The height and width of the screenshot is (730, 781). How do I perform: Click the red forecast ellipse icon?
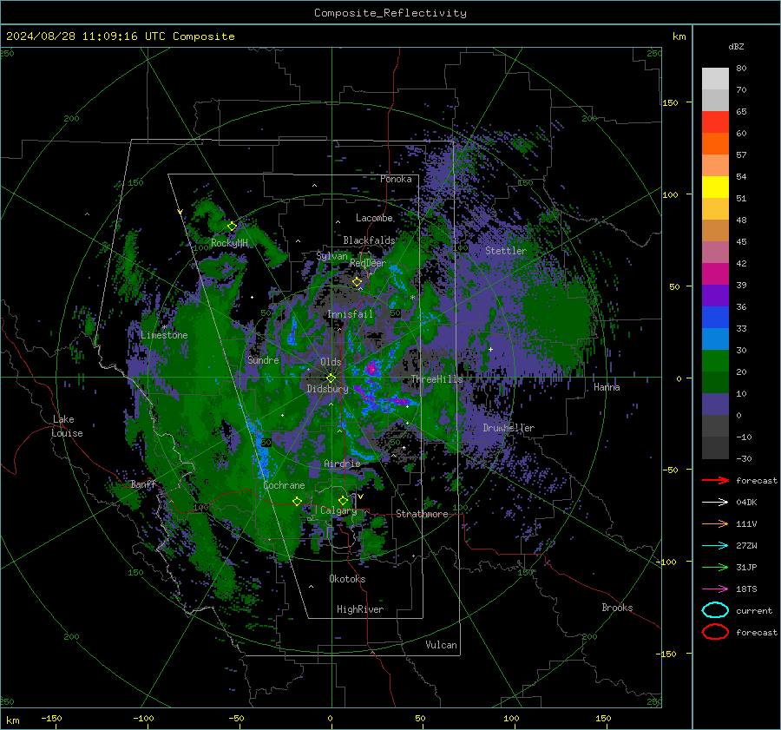[x=715, y=632]
